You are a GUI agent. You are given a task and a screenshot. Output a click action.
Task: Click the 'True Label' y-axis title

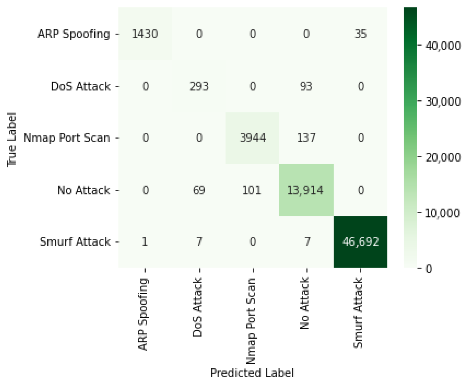(11, 139)
